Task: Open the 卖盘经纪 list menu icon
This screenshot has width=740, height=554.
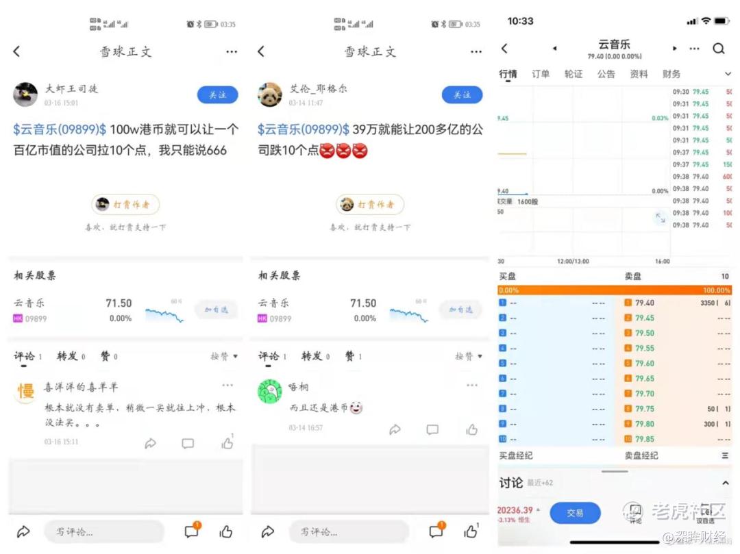Action: pyautogui.click(x=725, y=455)
